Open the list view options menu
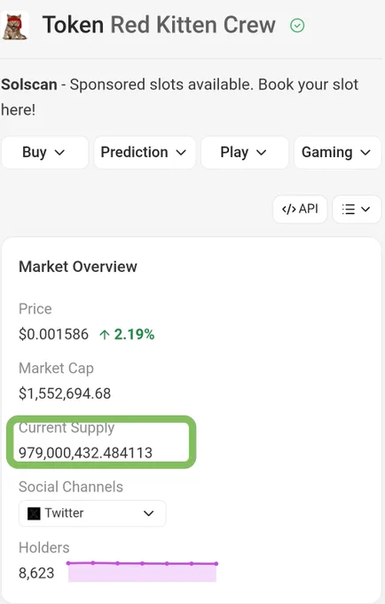 click(357, 209)
